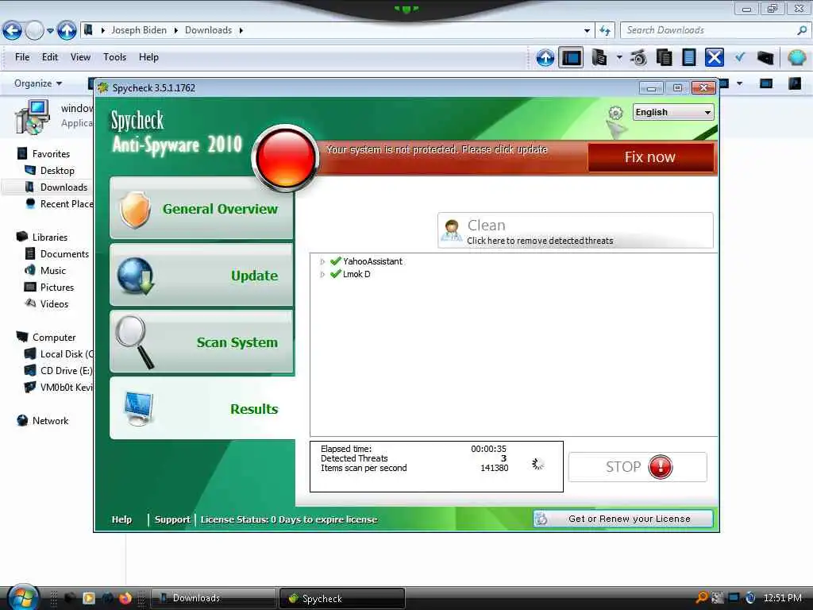Stop the running scan
The width and height of the screenshot is (813, 610).
(638, 467)
